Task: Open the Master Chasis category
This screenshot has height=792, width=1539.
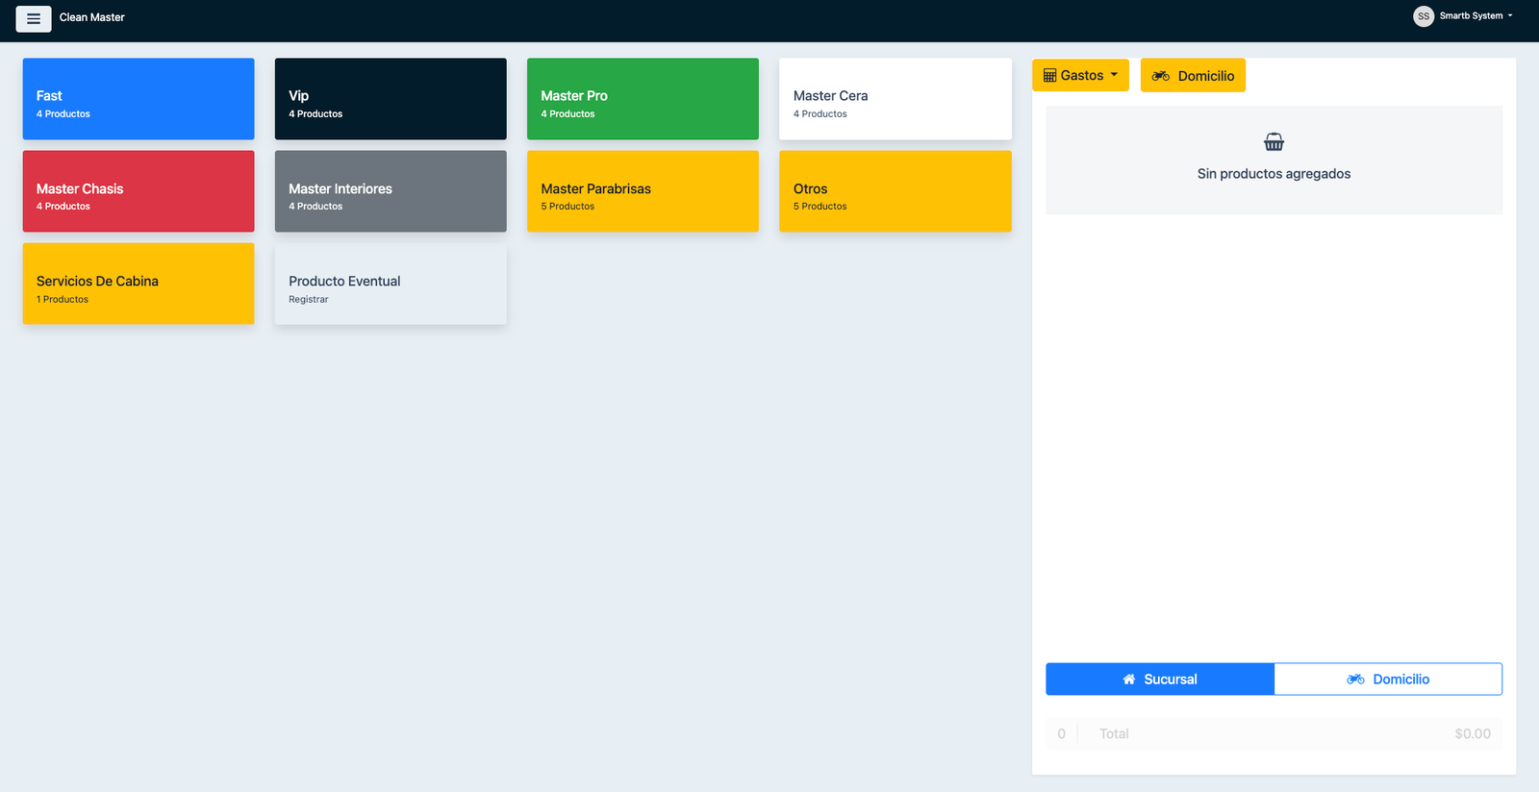Action: click(x=139, y=191)
